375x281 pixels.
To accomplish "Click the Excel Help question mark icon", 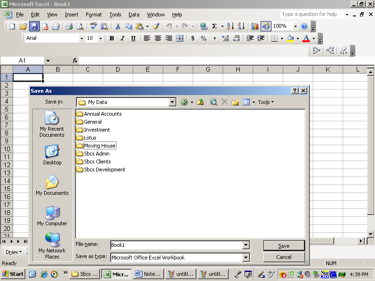I will 304,26.
